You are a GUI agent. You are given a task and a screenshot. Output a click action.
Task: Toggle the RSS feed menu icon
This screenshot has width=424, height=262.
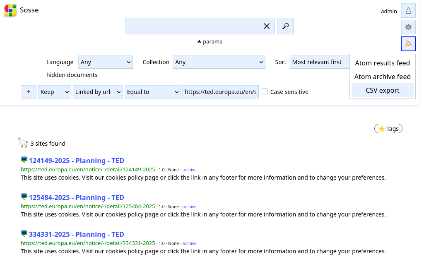click(408, 43)
